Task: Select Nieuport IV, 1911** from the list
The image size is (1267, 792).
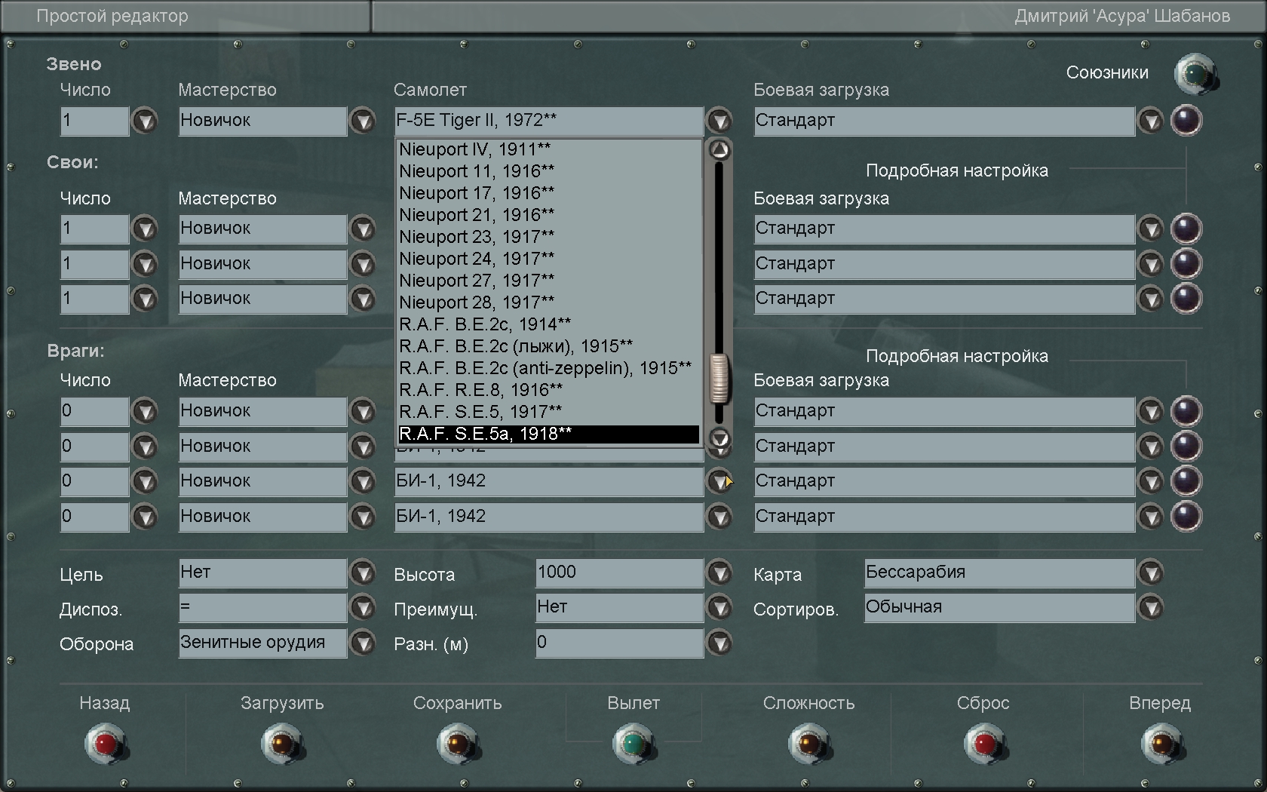Action: (549, 149)
